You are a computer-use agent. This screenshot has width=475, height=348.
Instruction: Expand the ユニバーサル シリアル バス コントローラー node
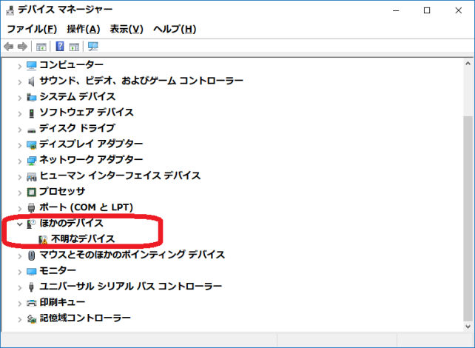pos(20,287)
